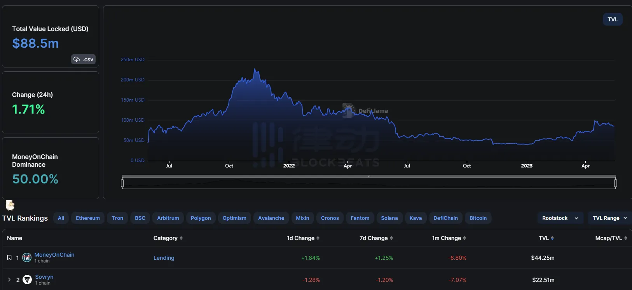Switch to the Arbitrum chain filter
Screen dimensions: 632x290
click(x=168, y=218)
